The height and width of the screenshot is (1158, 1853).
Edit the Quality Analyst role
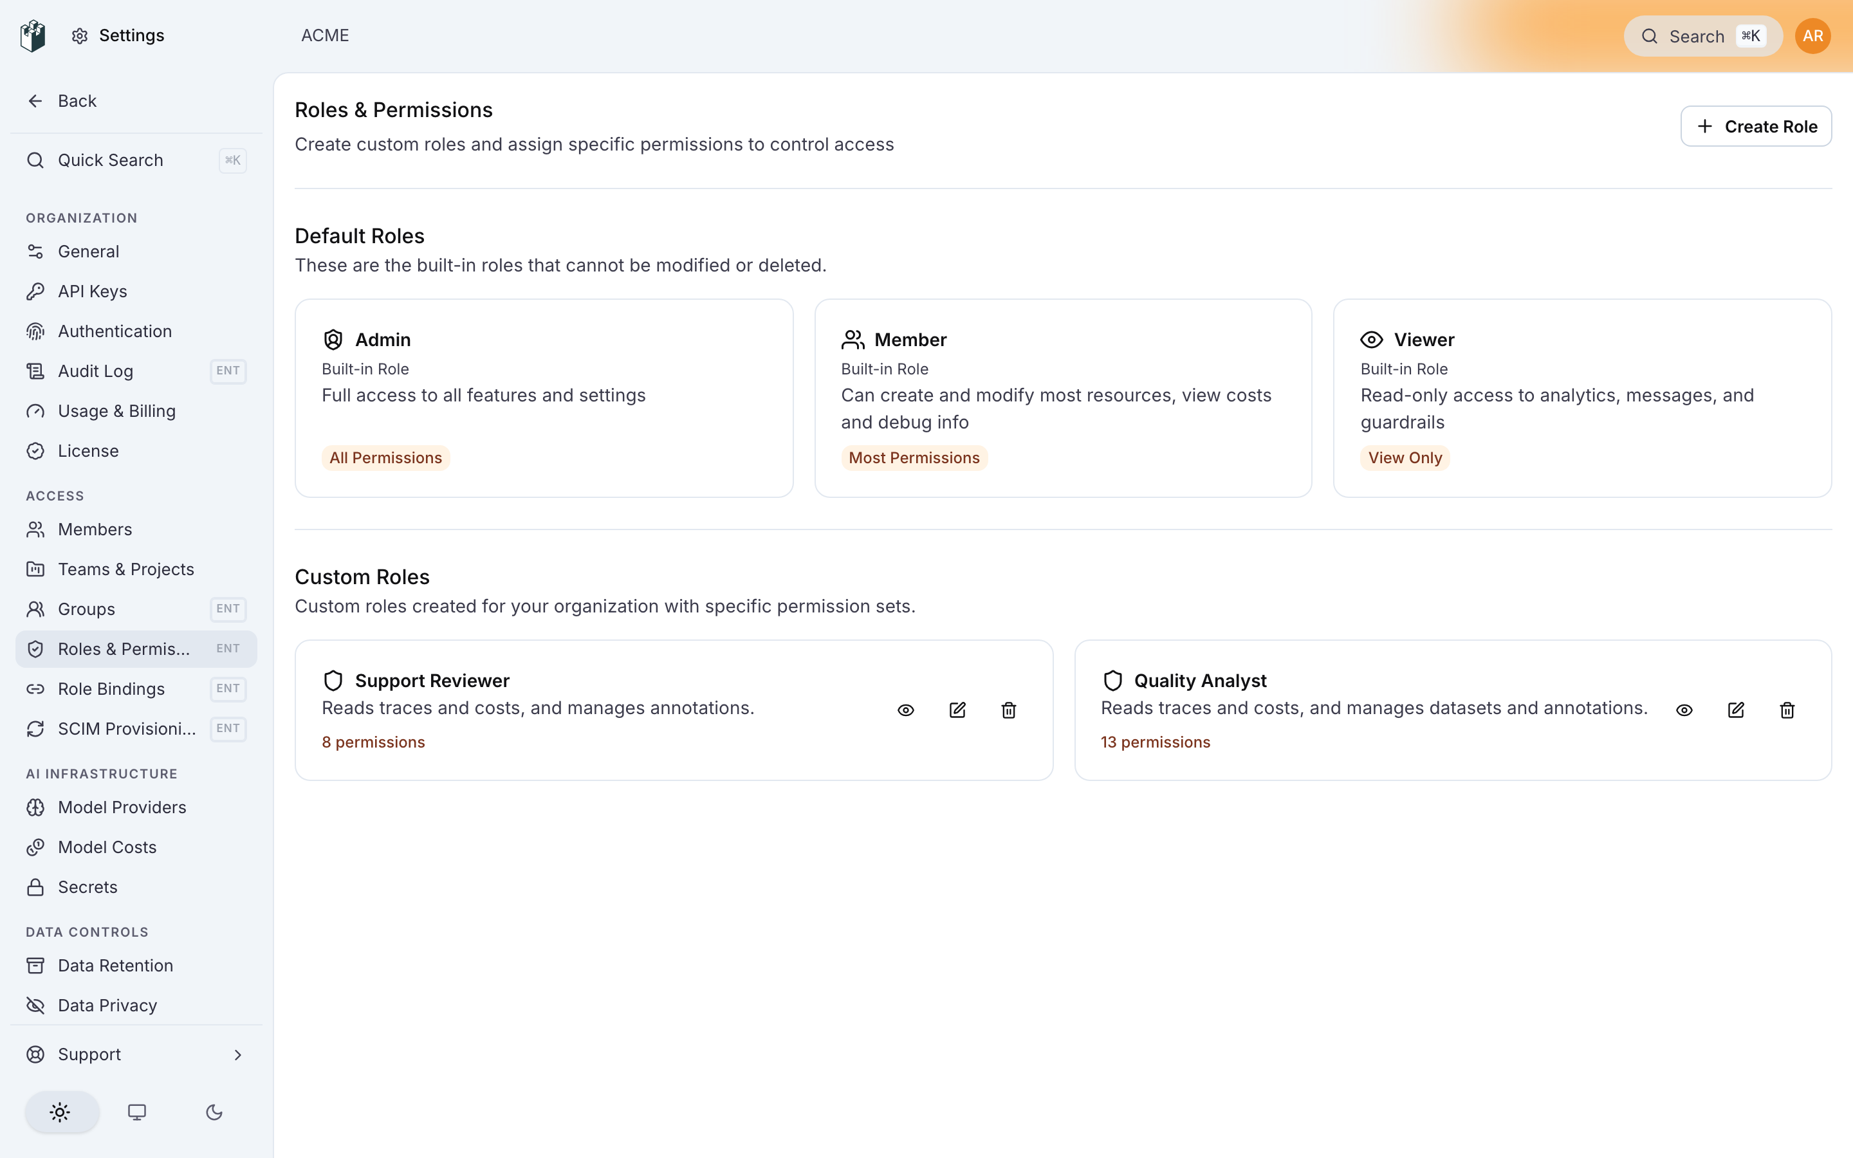point(1736,710)
